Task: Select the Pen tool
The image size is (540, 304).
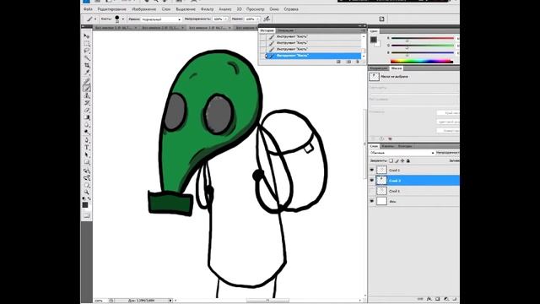Action: 86,140
